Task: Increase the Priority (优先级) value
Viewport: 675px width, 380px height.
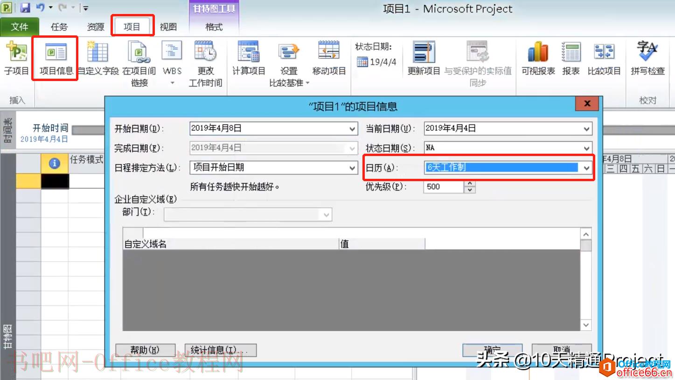Action: click(470, 183)
